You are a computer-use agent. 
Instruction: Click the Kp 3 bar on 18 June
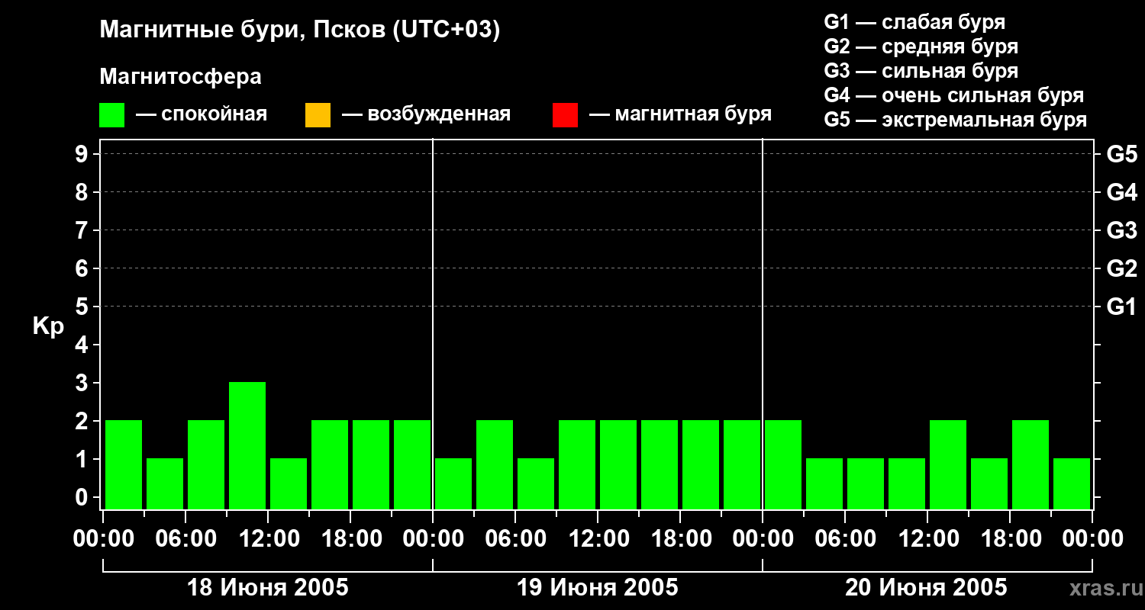[247, 445]
